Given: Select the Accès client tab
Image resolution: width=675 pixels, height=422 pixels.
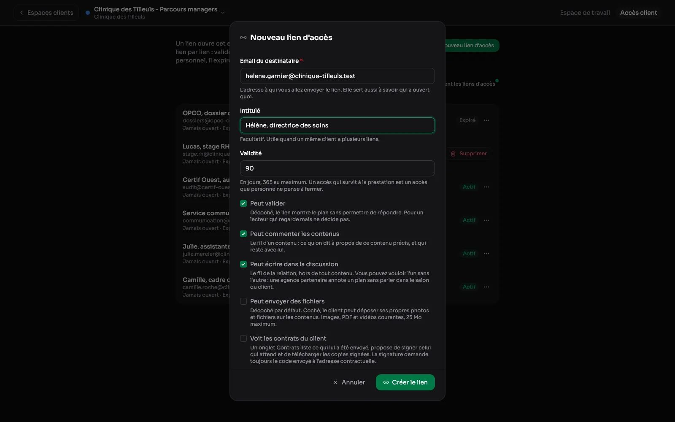Looking at the screenshot, I should coord(638,13).
